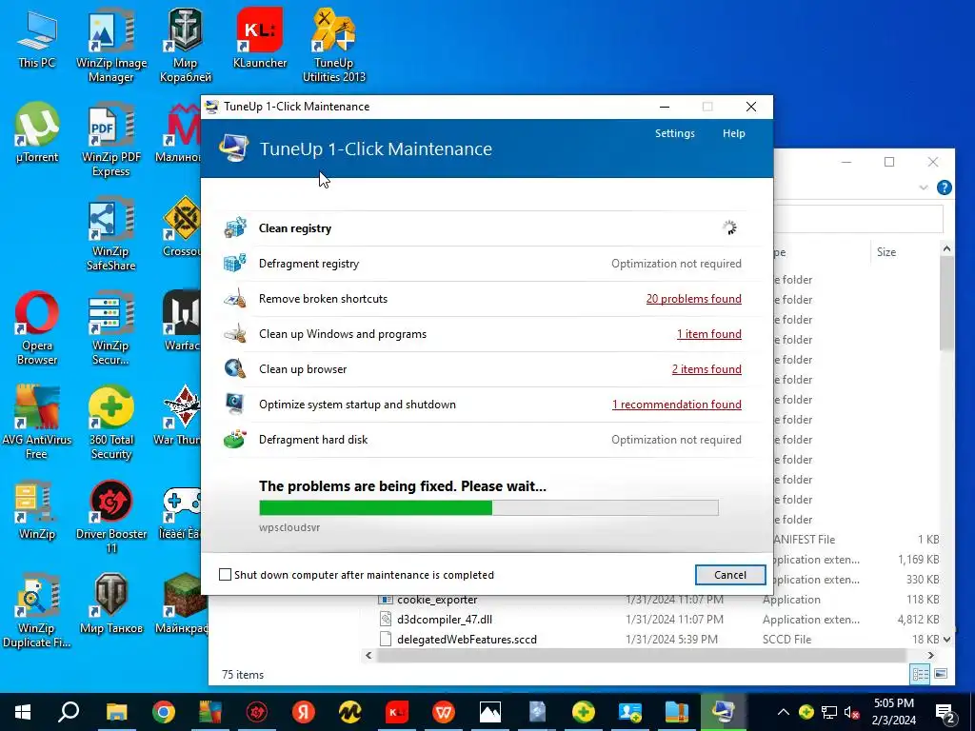Click the Explorer search input field
This screenshot has height=731, width=975.
pyautogui.click(x=859, y=219)
